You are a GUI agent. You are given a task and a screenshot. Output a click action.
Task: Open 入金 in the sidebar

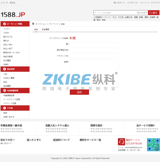coord(5,74)
